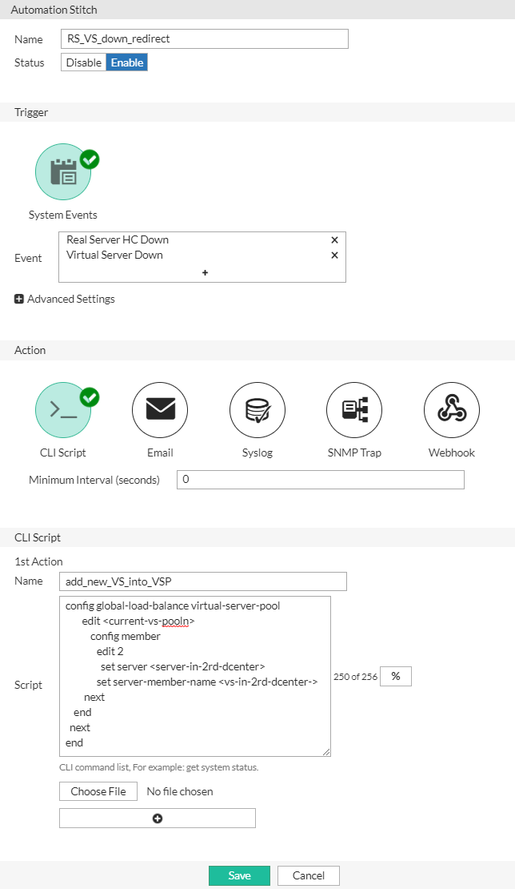Pick the Webhook action icon
515x889 pixels.
451,410
